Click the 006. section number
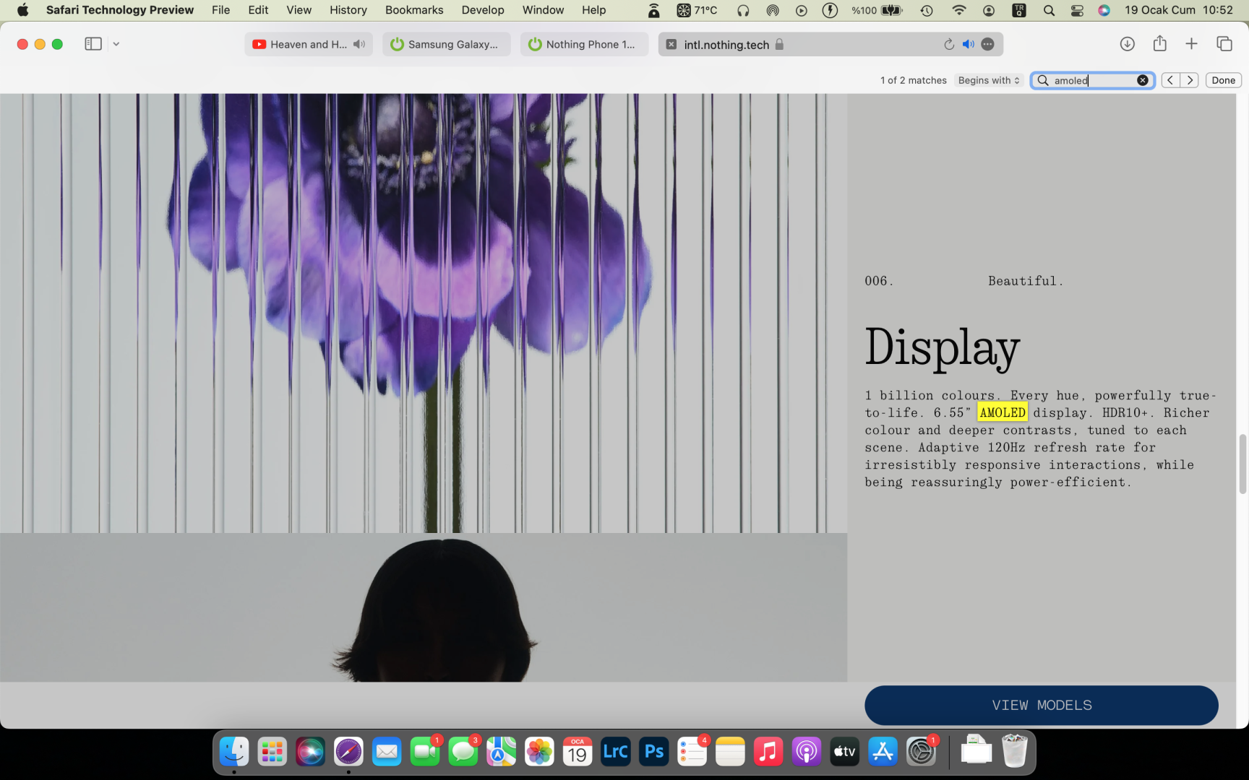The height and width of the screenshot is (780, 1249). pos(879,281)
